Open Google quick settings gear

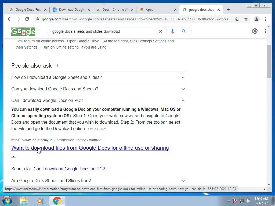(255, 31)
